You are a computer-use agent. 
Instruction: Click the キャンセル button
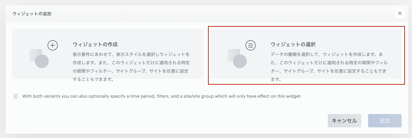345,121
